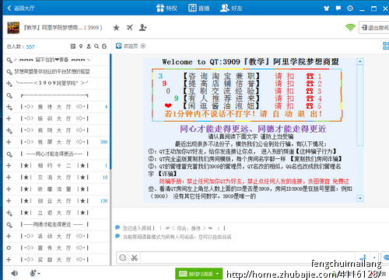Click the person icon in channel toolbar
The image size is (389, 280).
(x=89, y=47)
